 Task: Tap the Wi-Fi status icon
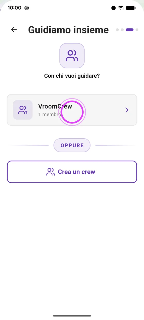pos(121,8)
